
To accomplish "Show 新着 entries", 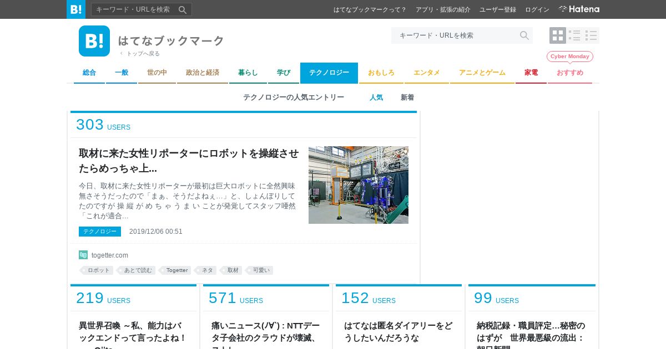I will [x=407, y=97].
